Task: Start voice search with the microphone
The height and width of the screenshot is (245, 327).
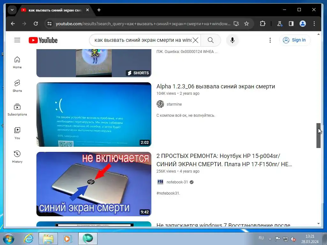Action: click(232, 40)
